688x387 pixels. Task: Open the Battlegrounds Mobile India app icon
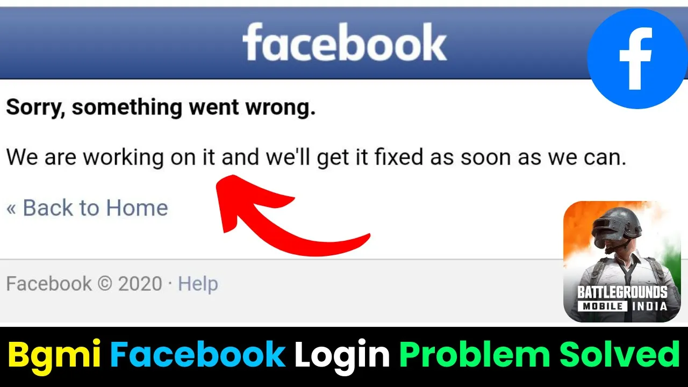click(x=622, y=262)
